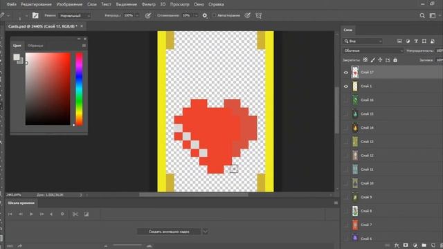
Task: Lock layer position icon
Action: coord(380,60)
